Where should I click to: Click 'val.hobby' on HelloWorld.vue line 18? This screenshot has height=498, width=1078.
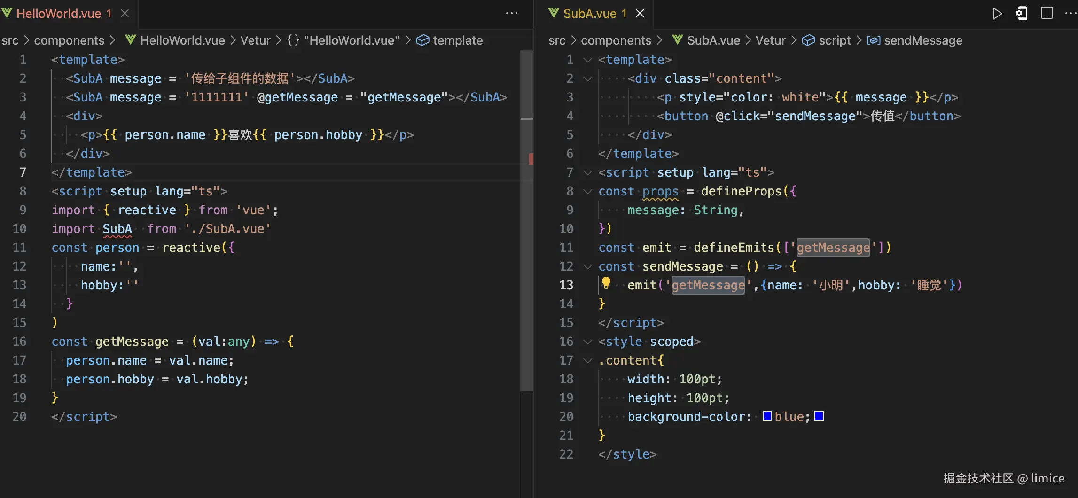[209, 379]
